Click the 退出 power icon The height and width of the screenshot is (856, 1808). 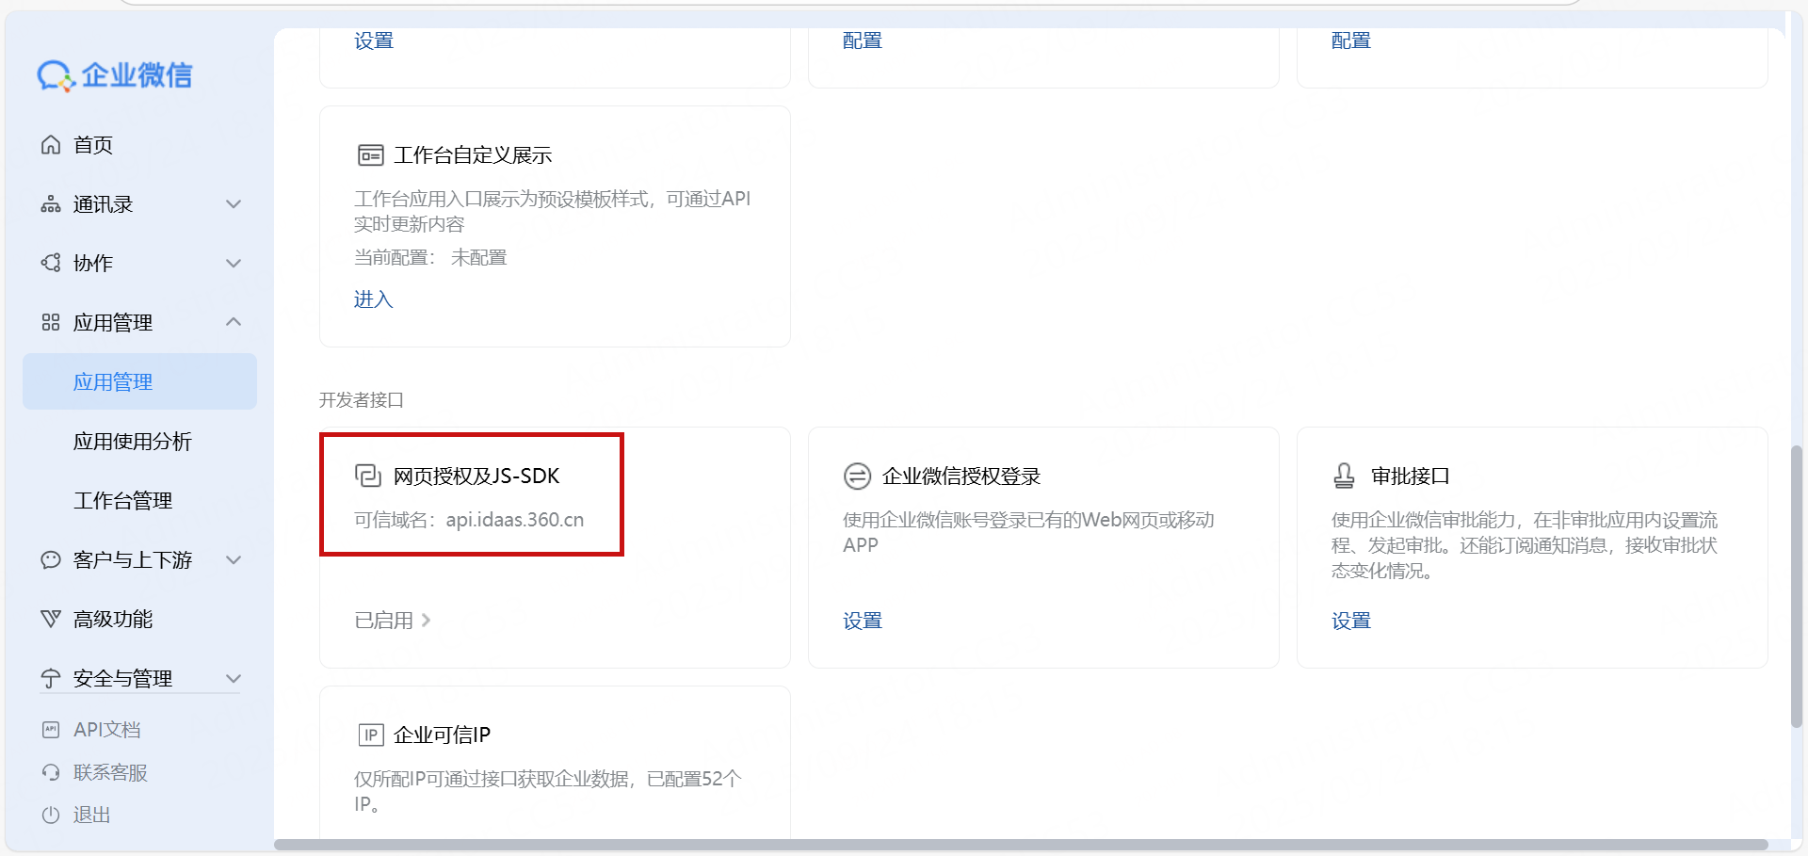51,815
